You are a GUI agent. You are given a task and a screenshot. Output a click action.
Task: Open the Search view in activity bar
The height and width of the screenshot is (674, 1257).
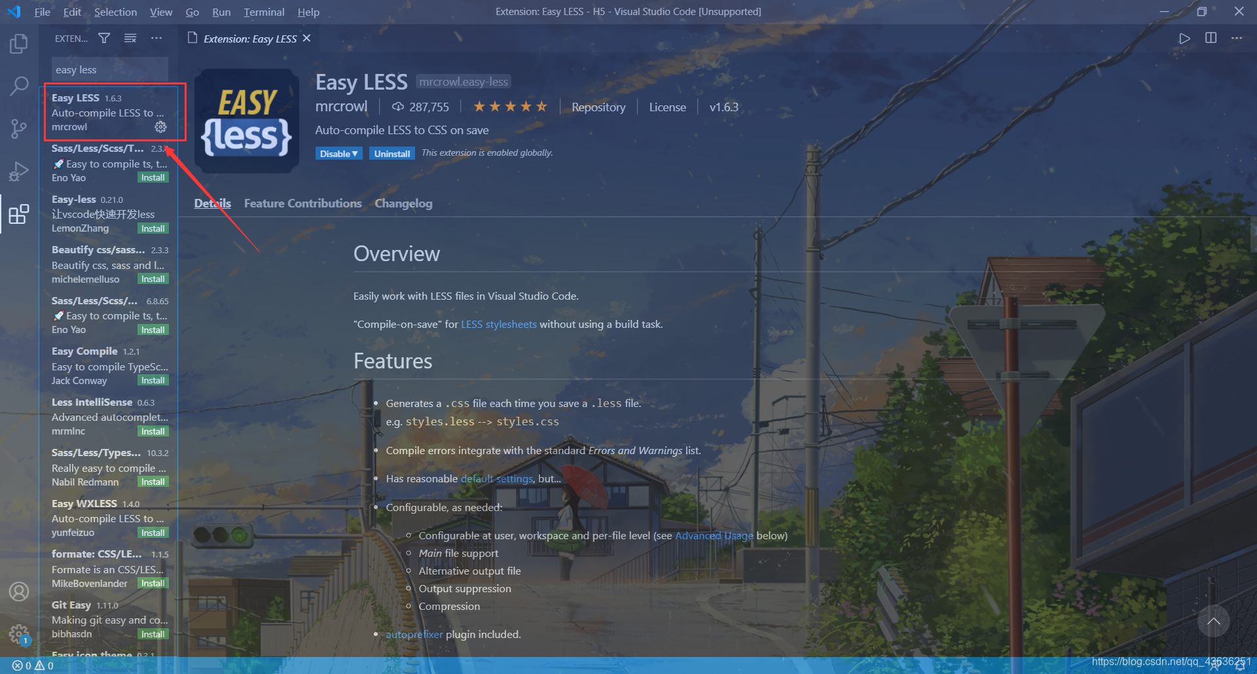19,86
